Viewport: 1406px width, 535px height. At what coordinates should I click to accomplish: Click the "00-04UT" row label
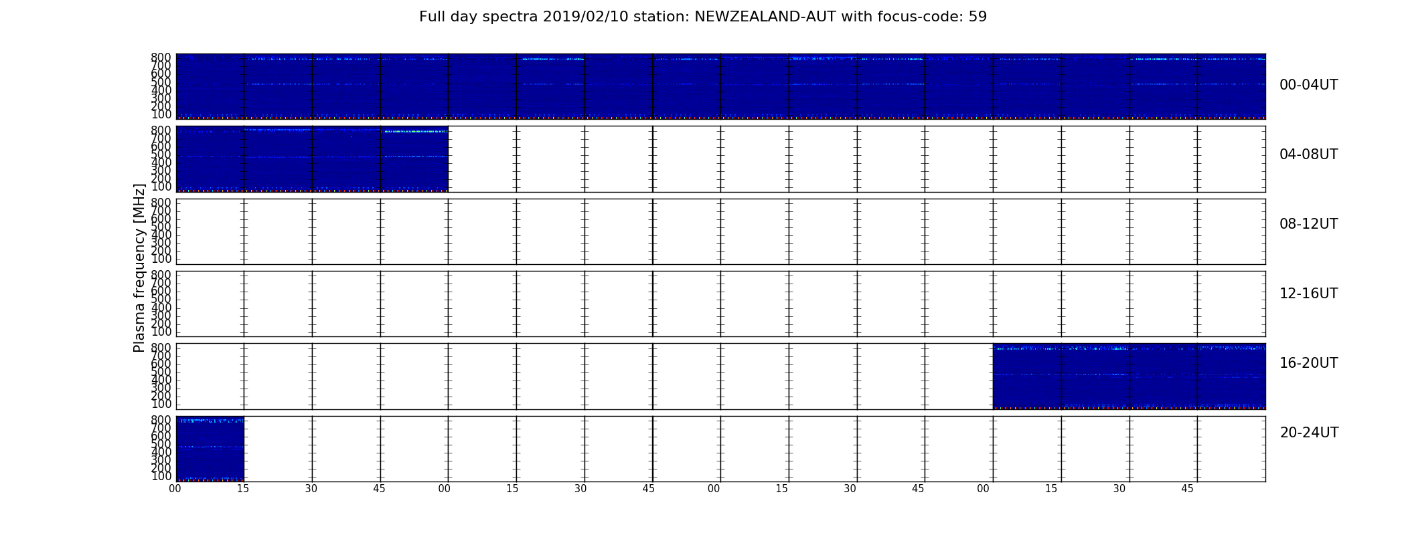(x=1308, y=85)
